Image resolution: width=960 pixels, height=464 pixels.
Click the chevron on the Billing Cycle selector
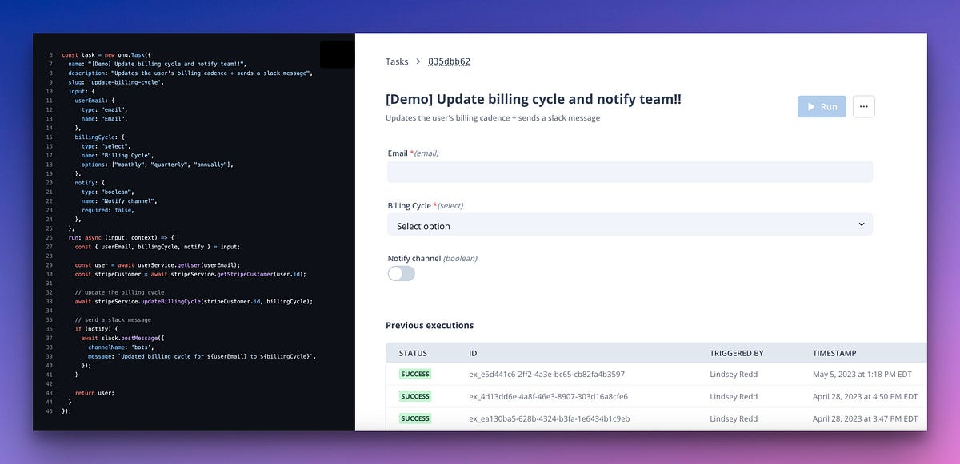(862, 224)
